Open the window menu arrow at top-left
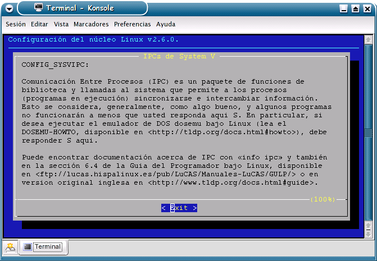Screen dimensions: 377x261 click(x=8, y=8)
